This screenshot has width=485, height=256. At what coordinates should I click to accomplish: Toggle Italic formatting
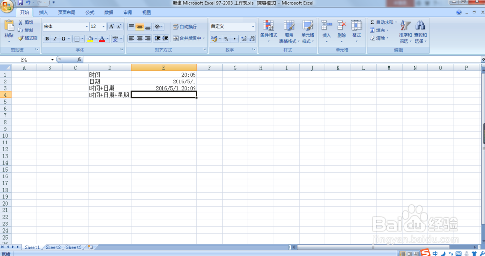tap(55, 39)
